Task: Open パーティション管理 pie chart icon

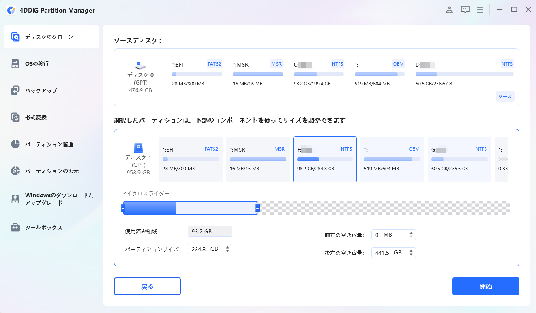Action: tap(16, 144)
